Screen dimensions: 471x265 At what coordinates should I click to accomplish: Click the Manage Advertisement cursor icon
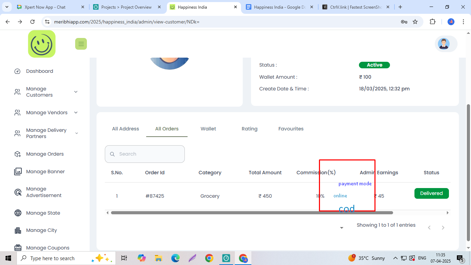point(18,192)
